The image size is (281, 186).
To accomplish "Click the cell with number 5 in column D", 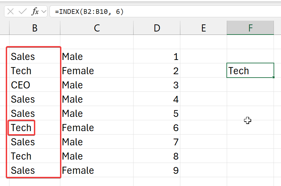I will [x=157, y=113].
